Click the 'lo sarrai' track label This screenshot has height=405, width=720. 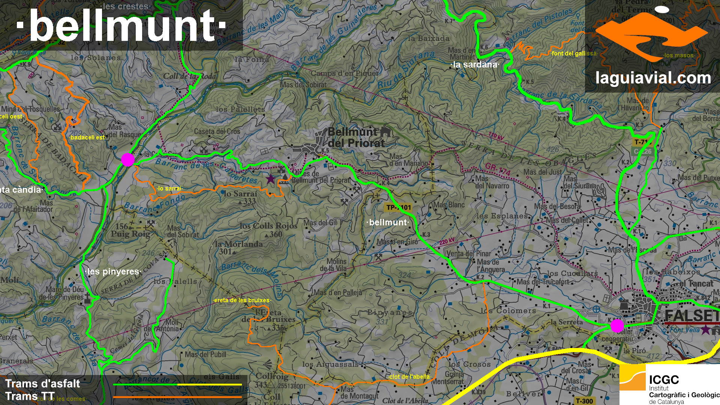pos(169,188)
